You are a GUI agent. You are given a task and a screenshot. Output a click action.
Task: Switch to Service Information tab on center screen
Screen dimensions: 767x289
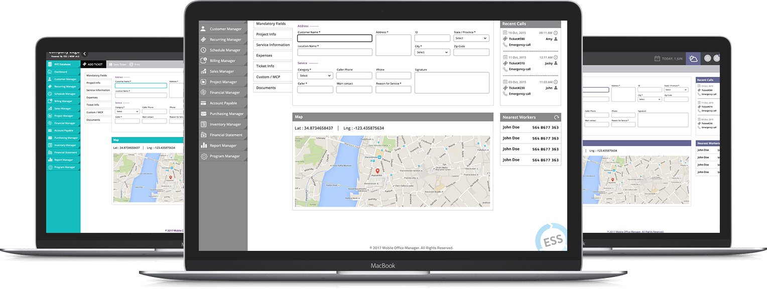point(273,45)
